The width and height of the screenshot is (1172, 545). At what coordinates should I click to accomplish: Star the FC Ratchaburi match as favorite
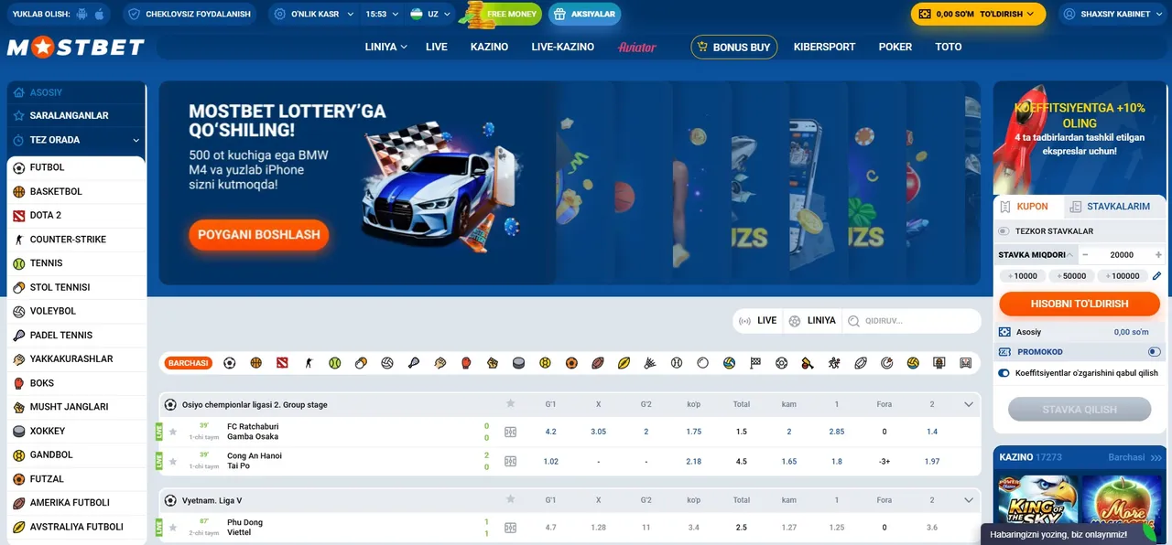(172, 430)
